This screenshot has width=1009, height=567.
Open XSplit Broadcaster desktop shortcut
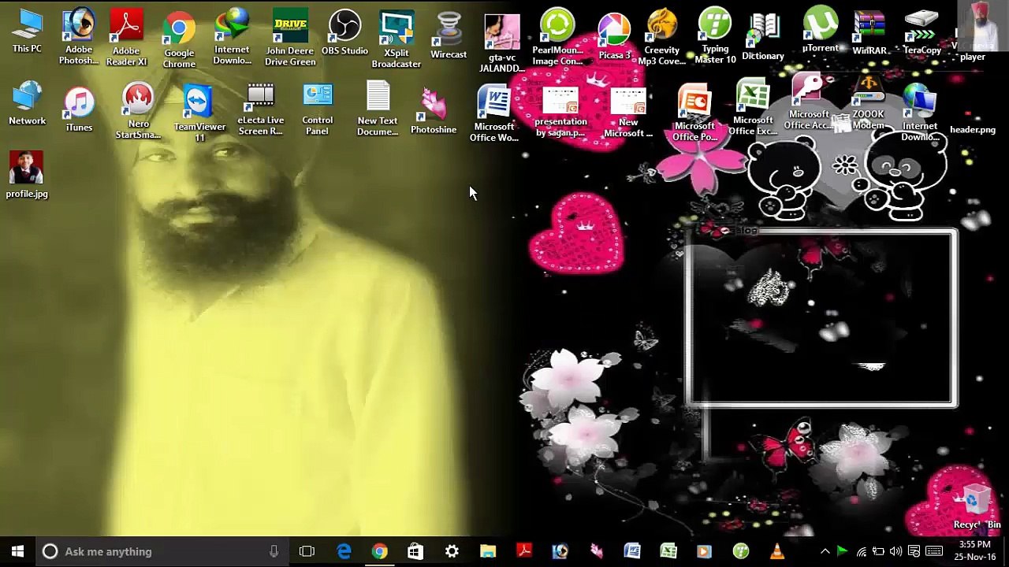pyautogui.click(x=397, y=39)
